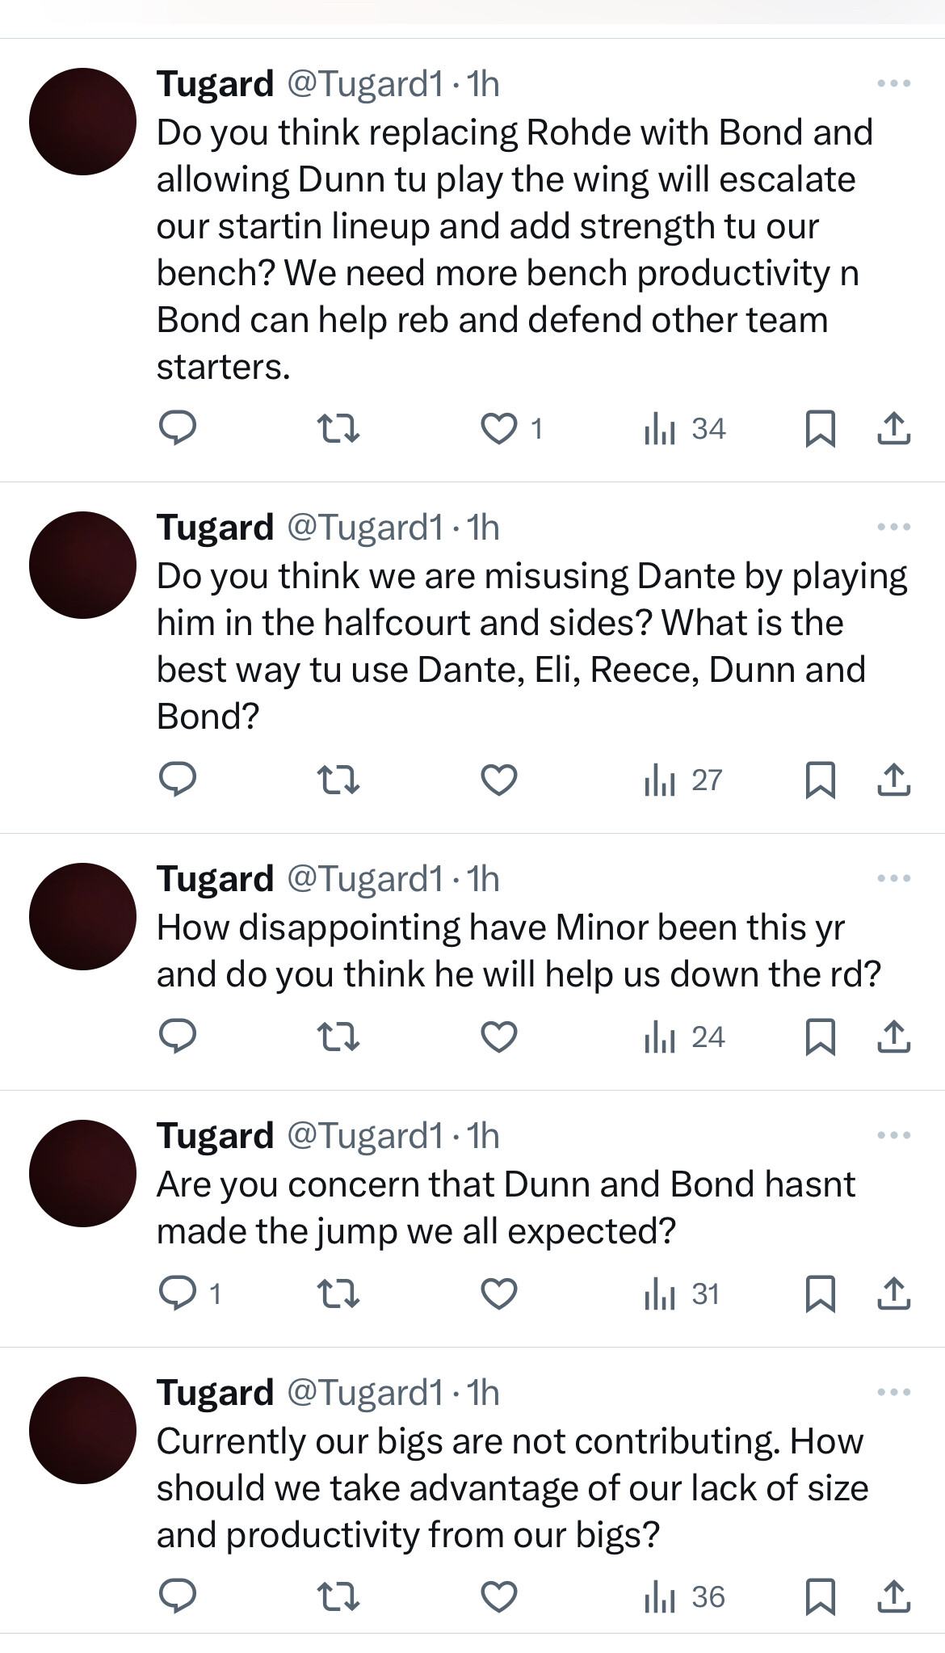945x1653 pixels.
Task: Repost the tweet about bigs not contributing
Action: (338, 1596)
